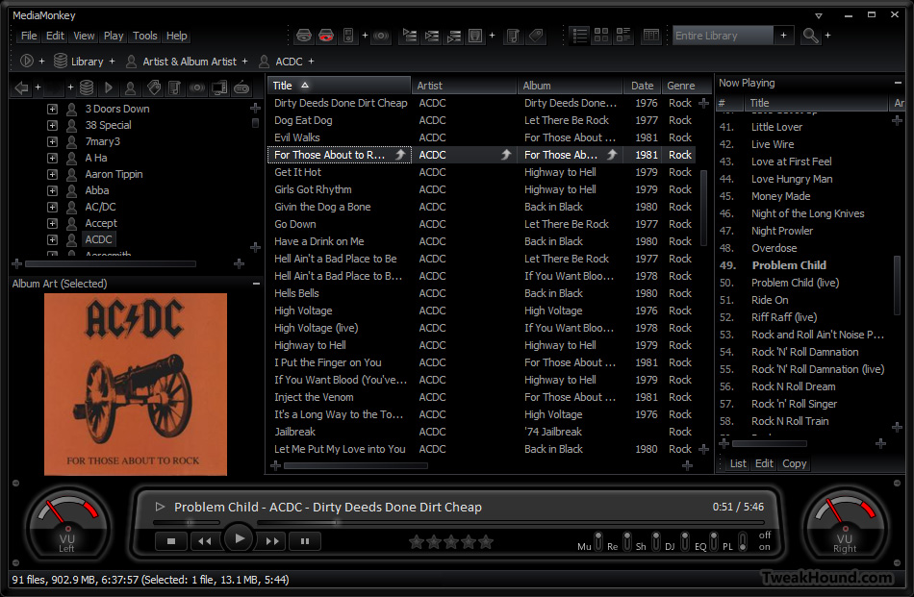
Task: Select Night Prowler in Now Playing list
Action: (x=803, y=231)
